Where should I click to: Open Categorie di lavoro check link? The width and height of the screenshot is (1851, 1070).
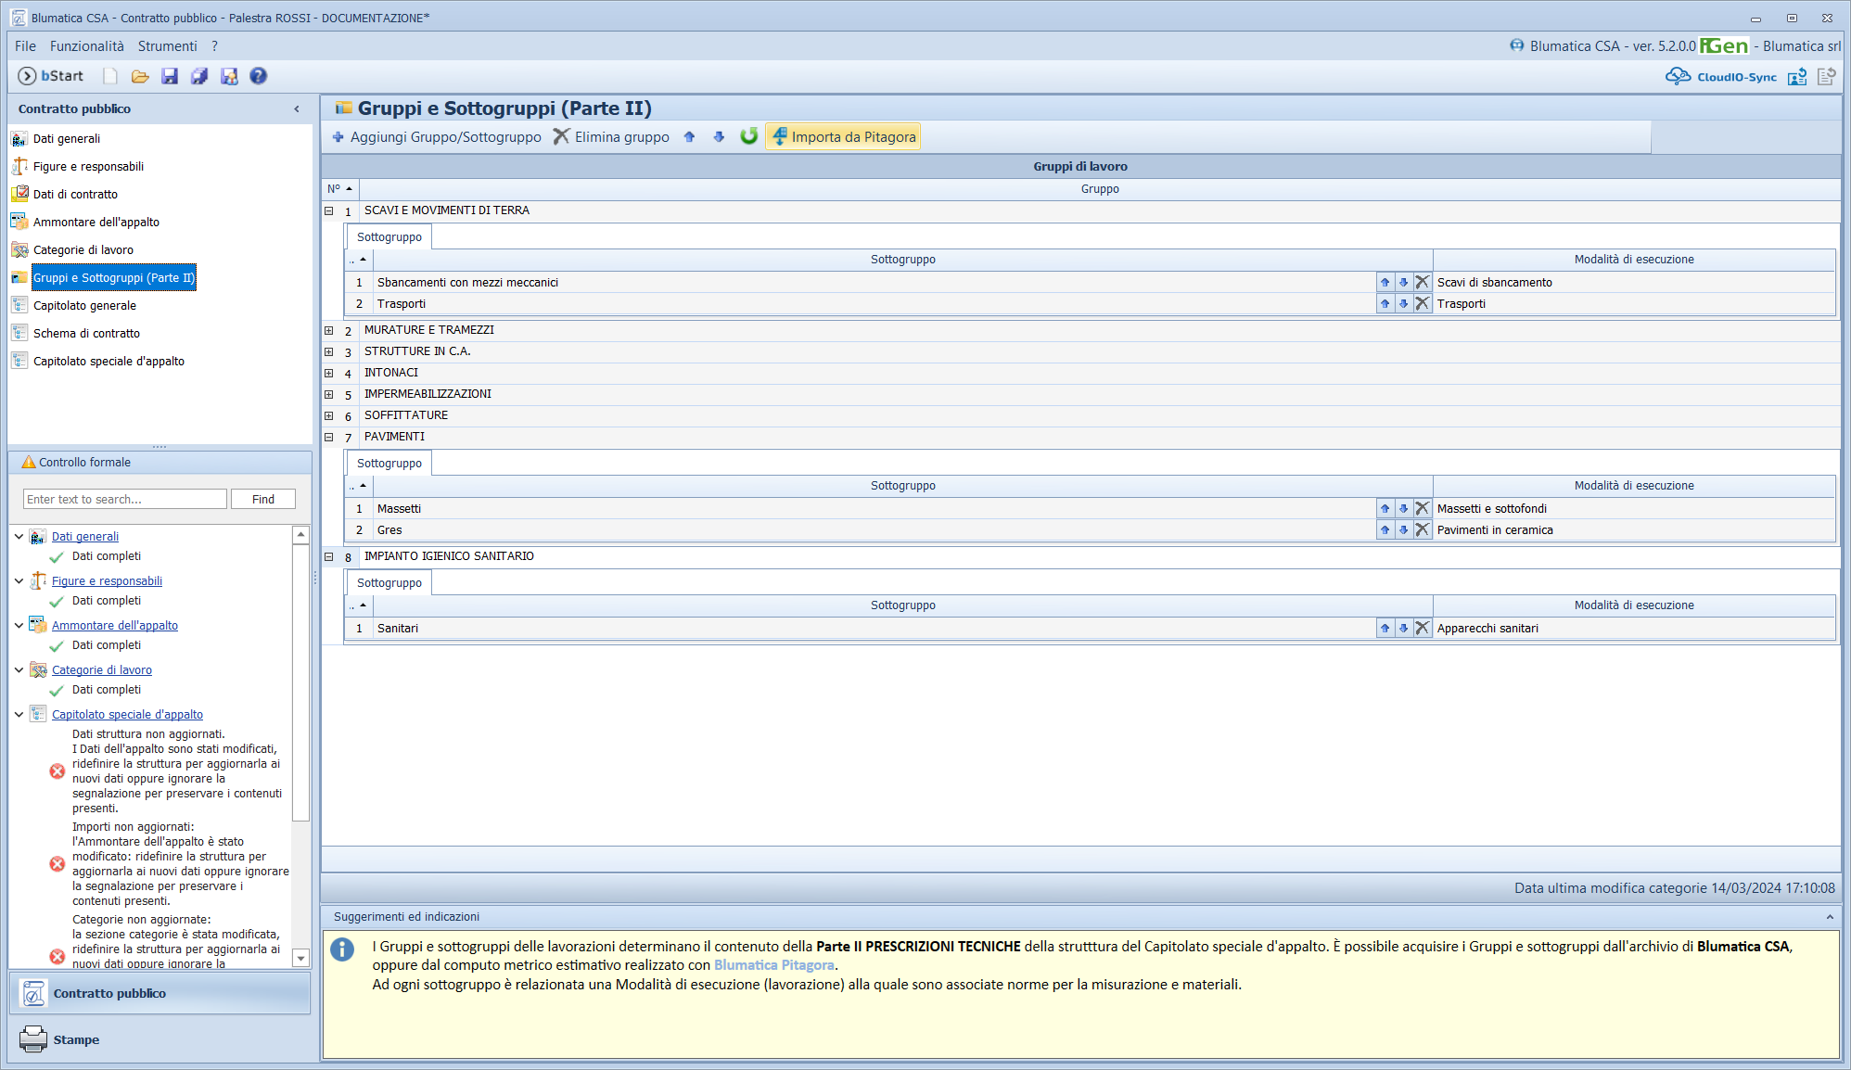[102, 670]
